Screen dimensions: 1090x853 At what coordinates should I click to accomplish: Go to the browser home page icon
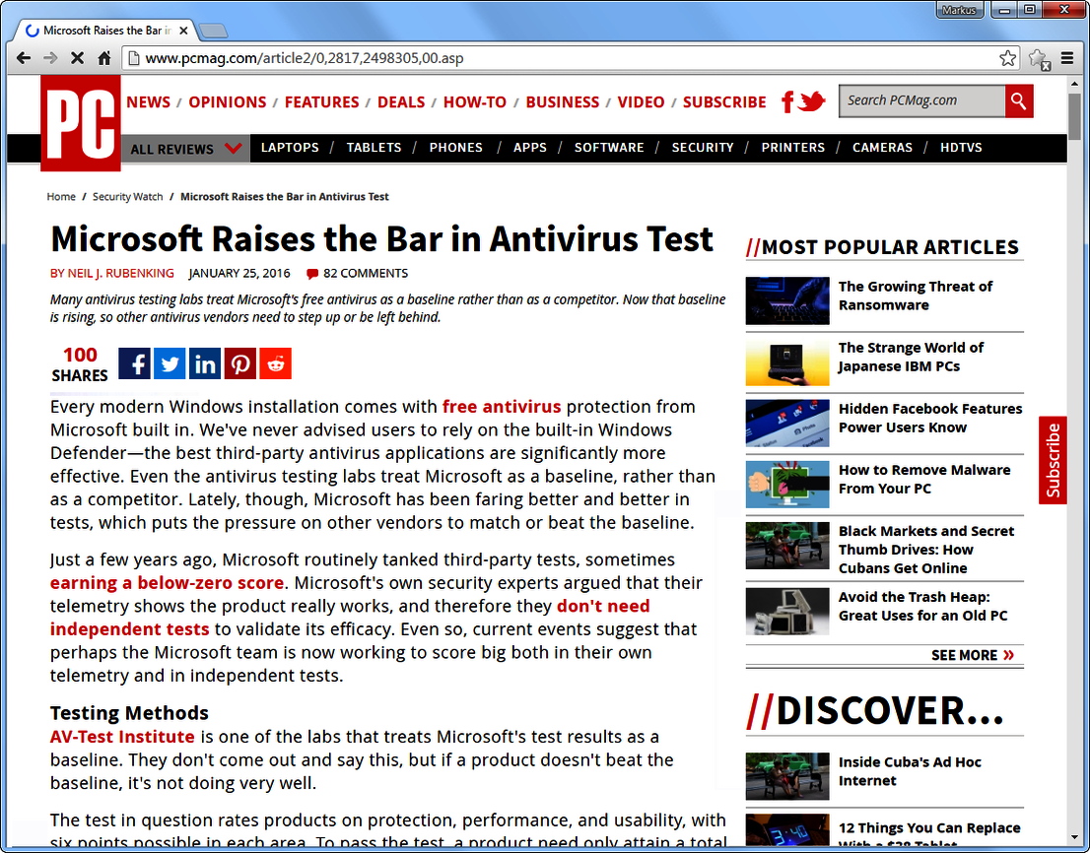(x=105, y=58)
